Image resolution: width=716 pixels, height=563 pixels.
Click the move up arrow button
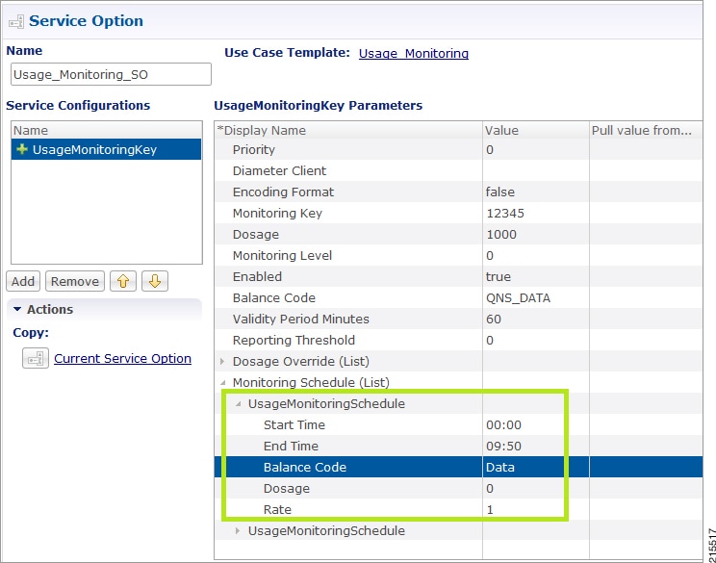coord(123,281)
